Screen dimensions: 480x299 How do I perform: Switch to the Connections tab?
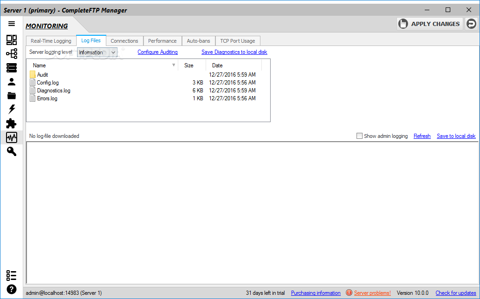click(124, 41)
